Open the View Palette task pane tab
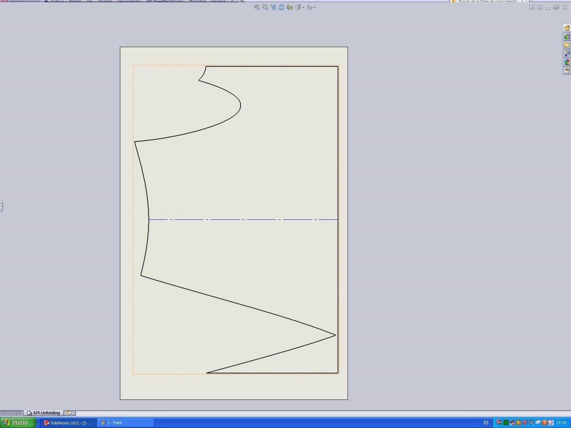 coord(567,53)
